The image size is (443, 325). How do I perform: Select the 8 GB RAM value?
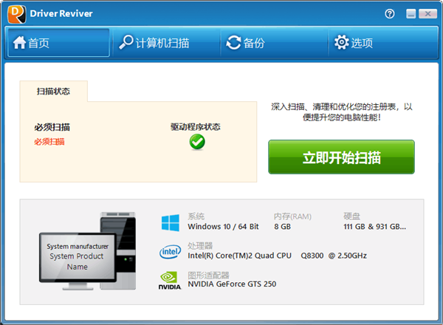pos(282,227)
